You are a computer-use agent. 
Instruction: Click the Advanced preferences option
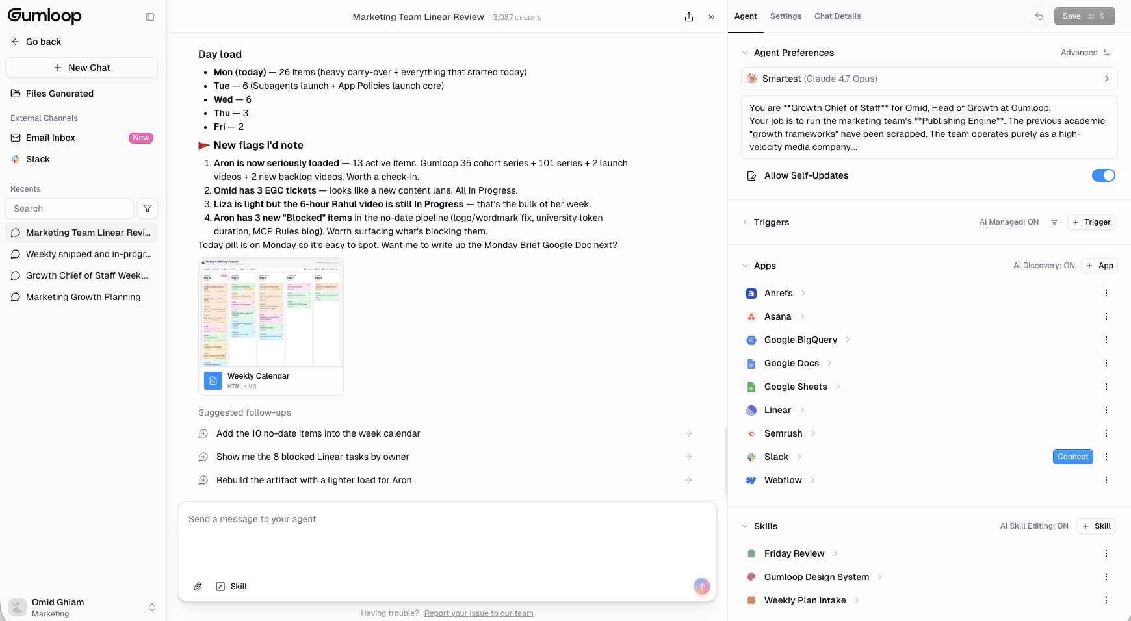tap(1085, 53)
